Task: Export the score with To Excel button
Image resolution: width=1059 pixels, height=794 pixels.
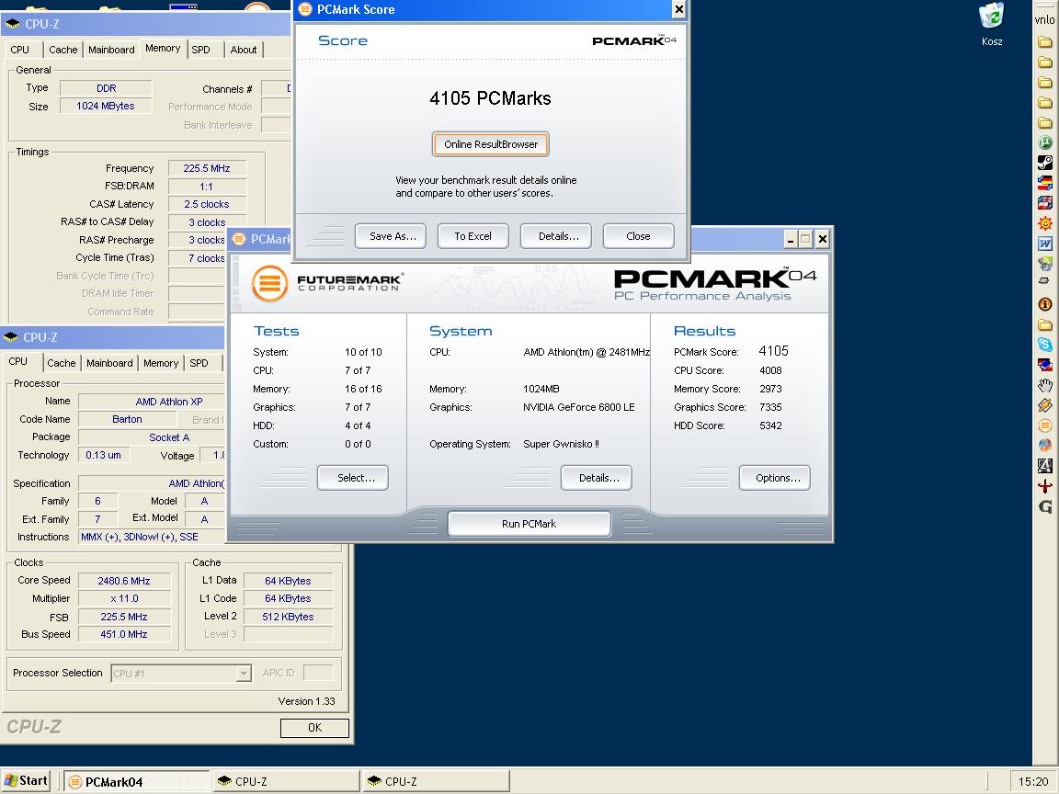Action: [473, 236]
